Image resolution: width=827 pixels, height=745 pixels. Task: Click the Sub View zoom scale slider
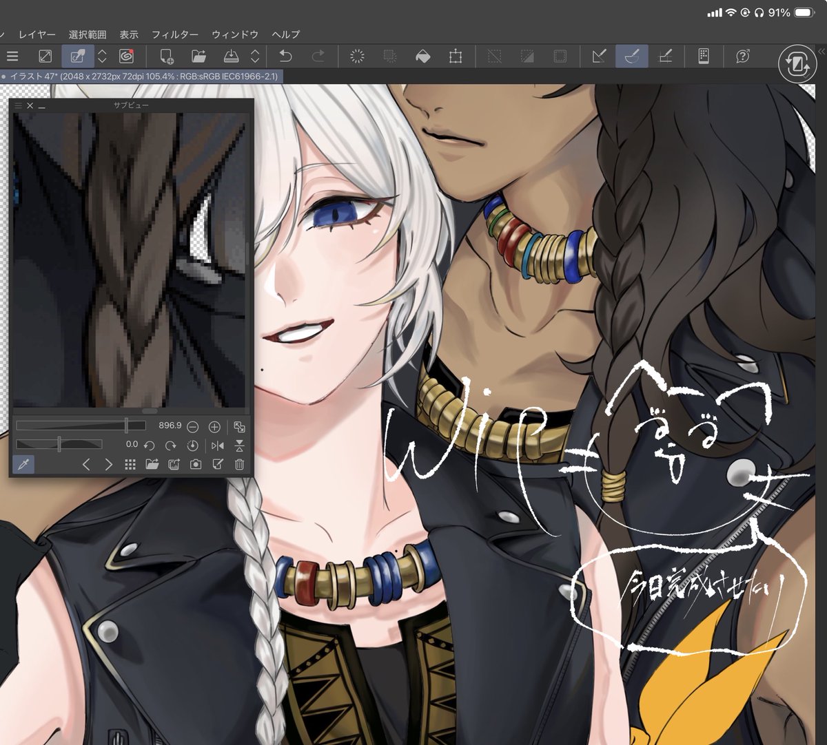click(x=81, y=426)
